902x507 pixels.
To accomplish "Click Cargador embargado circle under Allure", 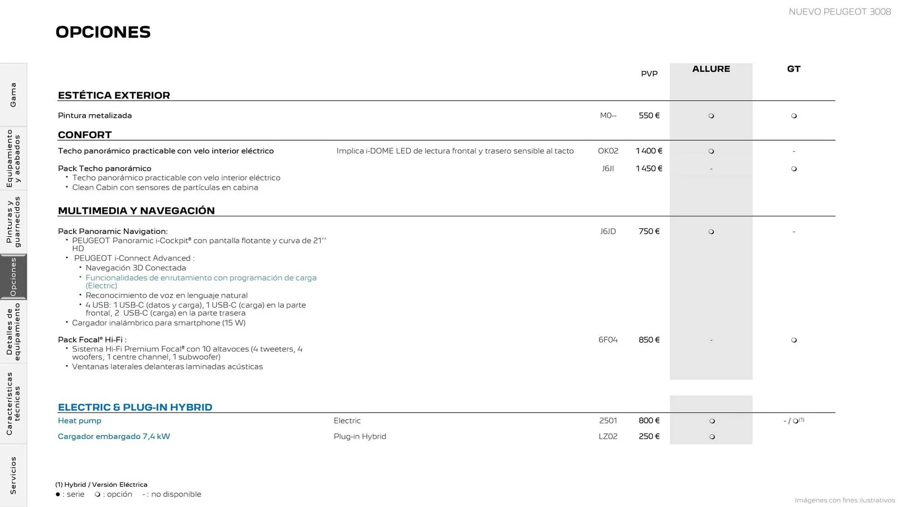I will tap(712, 437).
